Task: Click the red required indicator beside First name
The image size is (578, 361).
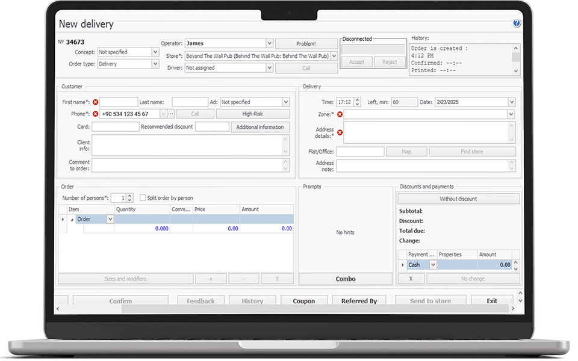Action: [96, 102]
